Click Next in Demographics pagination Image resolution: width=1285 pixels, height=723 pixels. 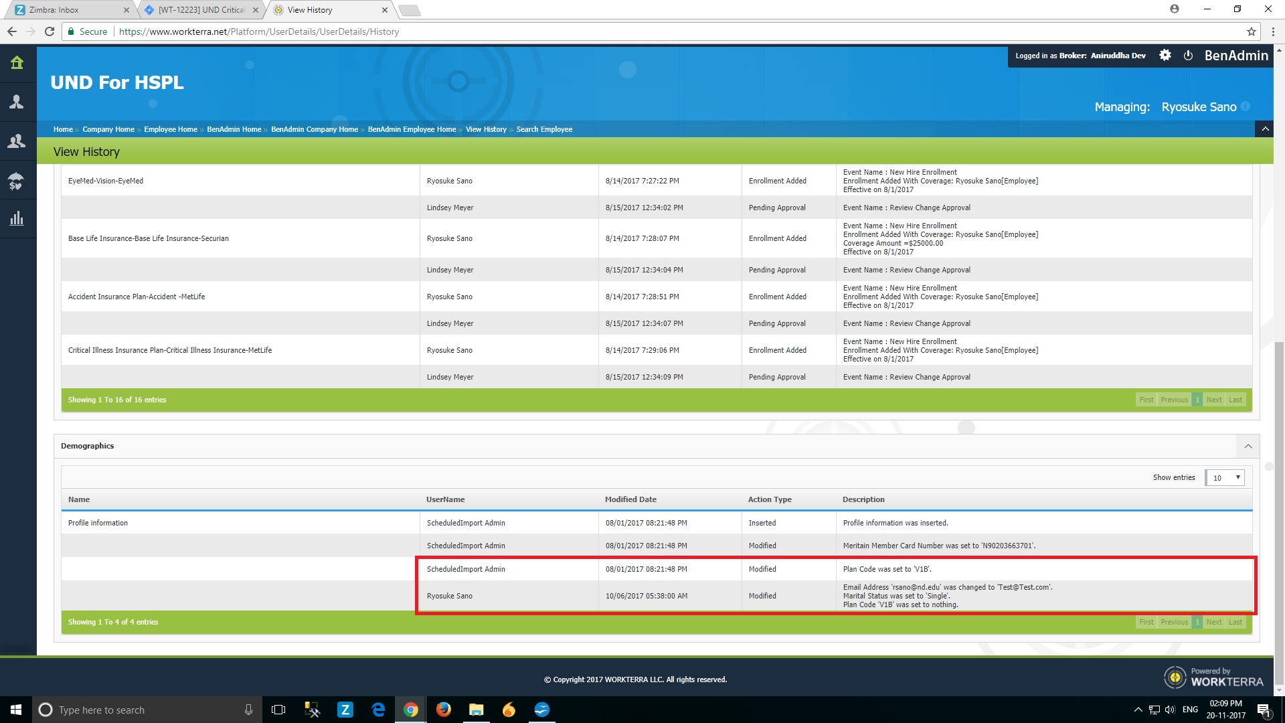pos(1213,622)
